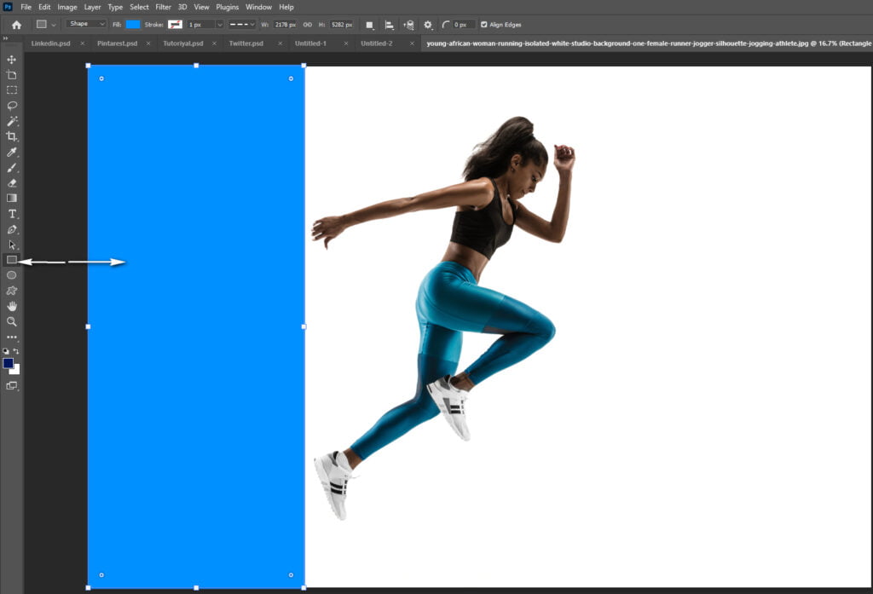Screen dimensions: 873x594
Task: Open the stroke width dropdown
Action: point(219,25)
